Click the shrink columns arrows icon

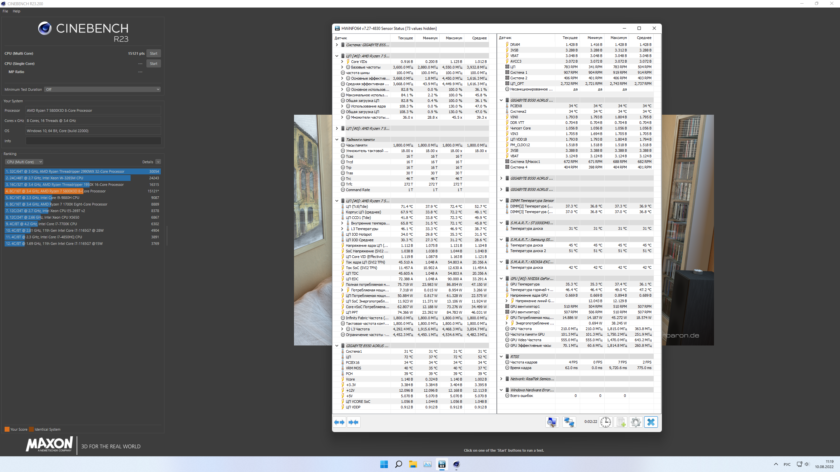pyautogui.click(x=353, y=422)
